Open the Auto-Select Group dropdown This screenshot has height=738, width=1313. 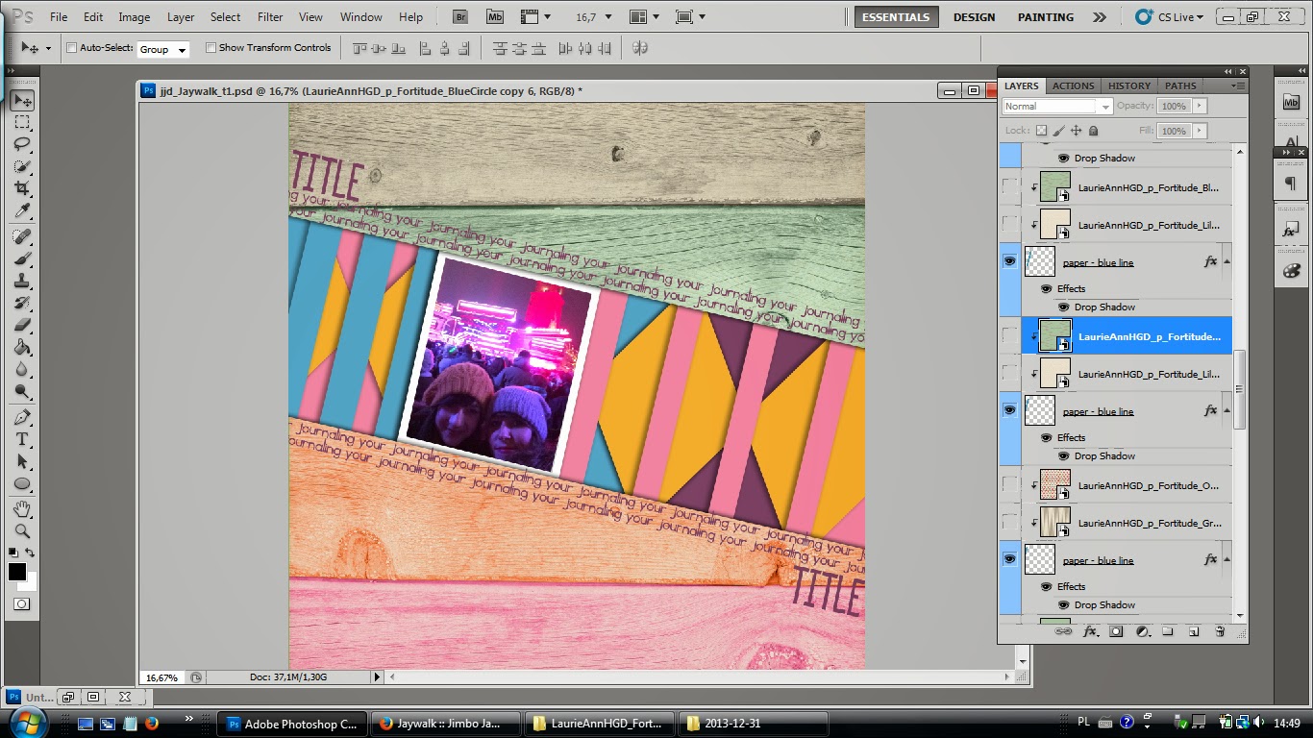click(x=162, y=49)
